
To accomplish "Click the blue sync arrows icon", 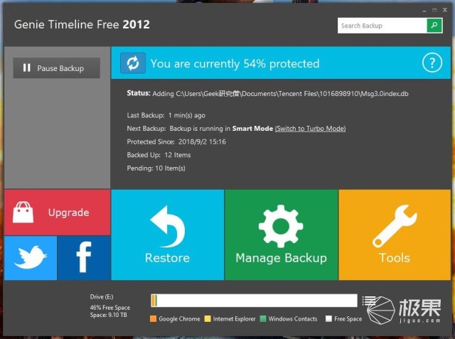I will (x=133, y=63).
